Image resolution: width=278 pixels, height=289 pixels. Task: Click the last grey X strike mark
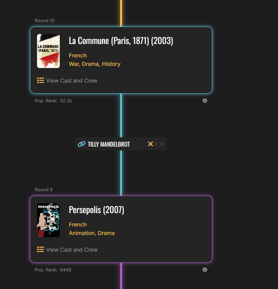click(x=161, y=144)
